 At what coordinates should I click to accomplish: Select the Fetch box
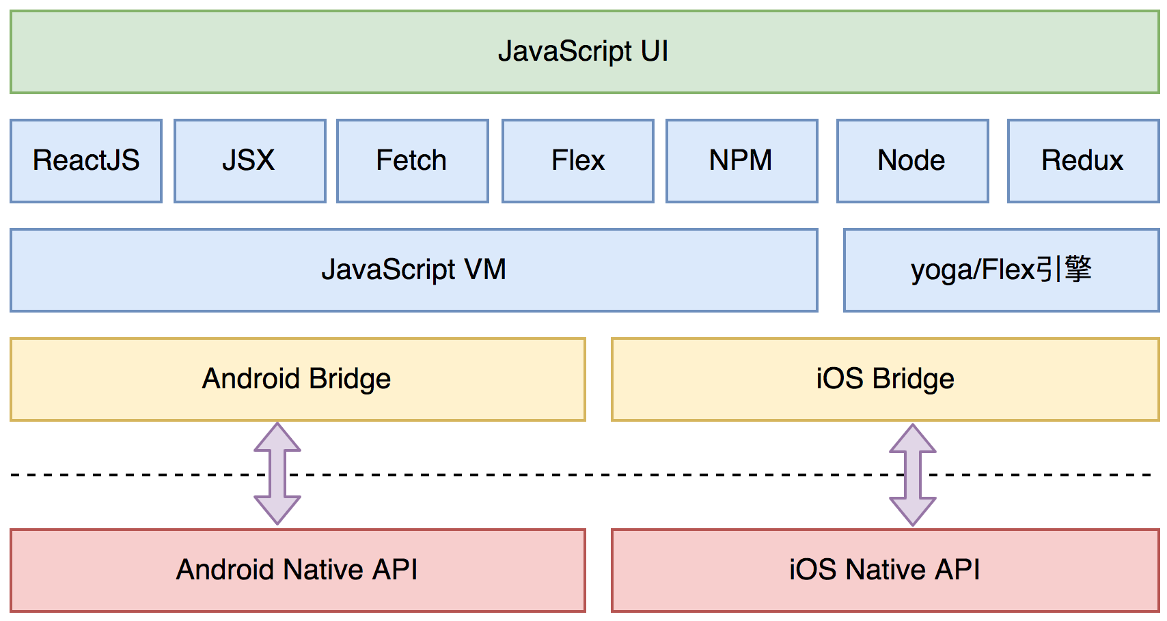point(413,161)
